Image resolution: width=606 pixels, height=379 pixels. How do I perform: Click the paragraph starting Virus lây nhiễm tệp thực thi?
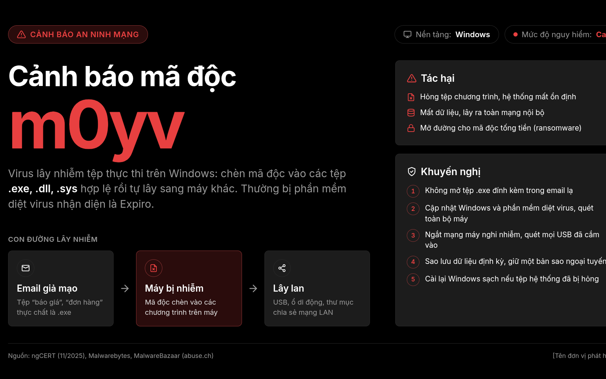(x=177, y=189)
